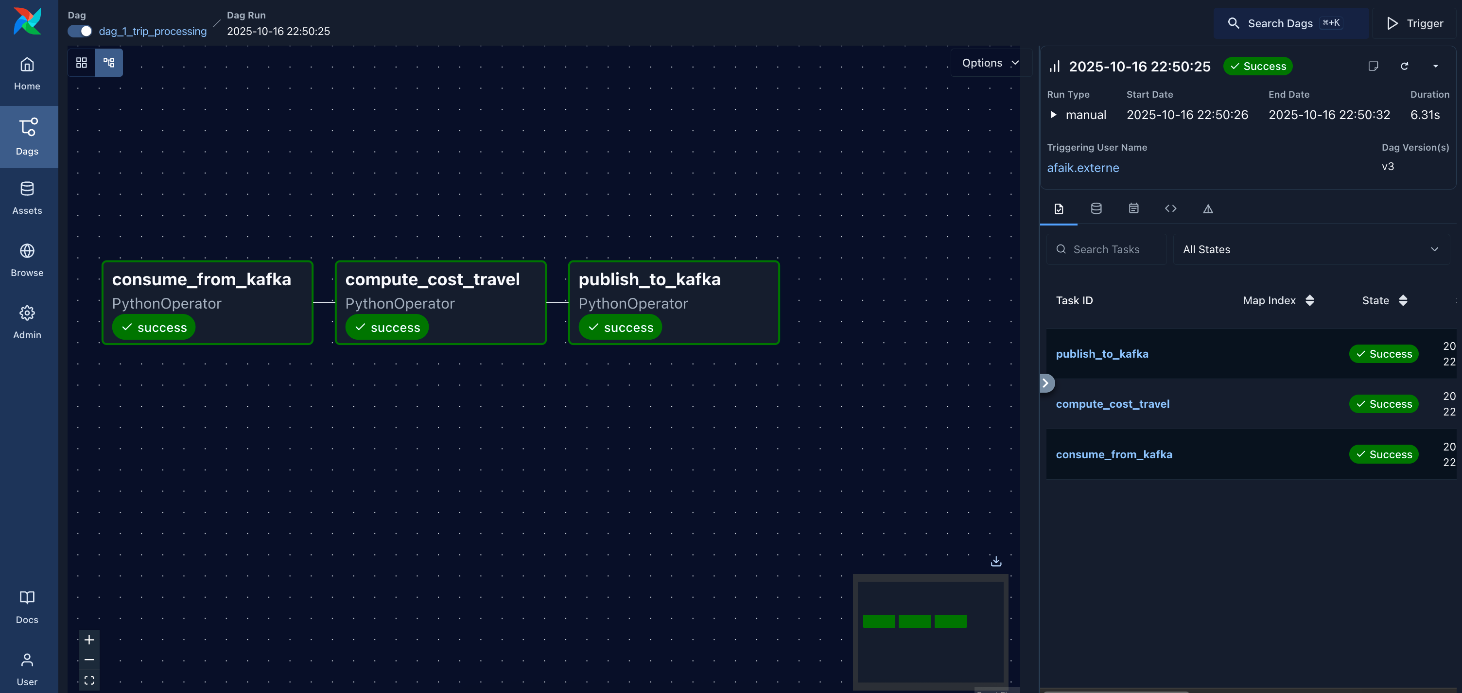Image resolution: width=1462 pixels, height=693 pixels.
Task: Click the graph minimap overview
Action: point(930,631)
